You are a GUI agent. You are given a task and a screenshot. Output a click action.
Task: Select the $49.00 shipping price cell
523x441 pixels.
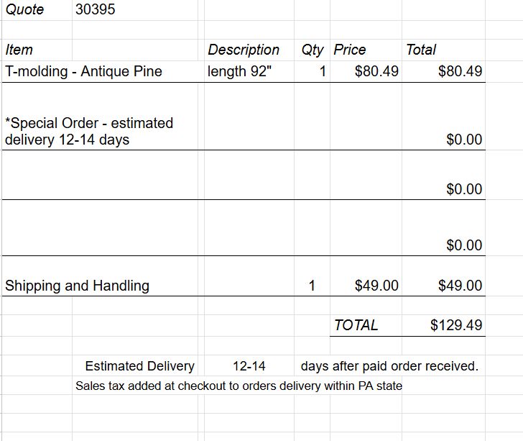(376, 286)
